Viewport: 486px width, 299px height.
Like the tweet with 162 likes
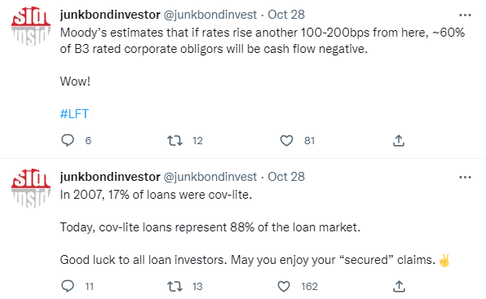point(284,287)
